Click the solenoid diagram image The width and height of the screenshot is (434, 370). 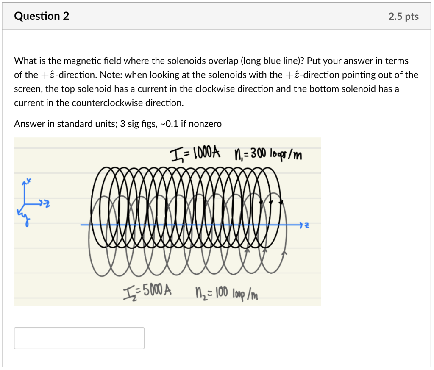click(x=167, y=220)
